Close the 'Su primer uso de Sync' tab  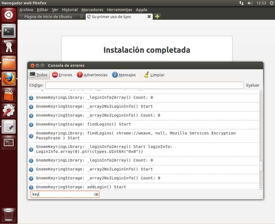(x=149, y=17)
